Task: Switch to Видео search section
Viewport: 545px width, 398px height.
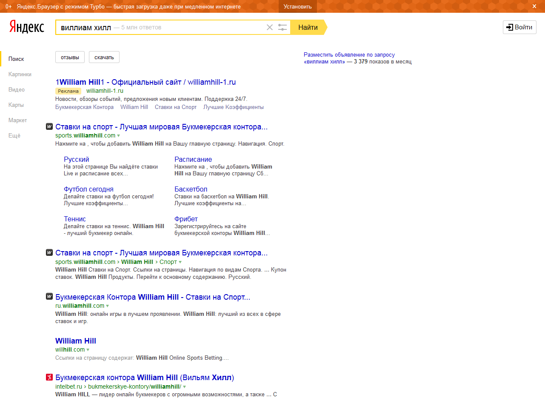Action: (17, 89)
